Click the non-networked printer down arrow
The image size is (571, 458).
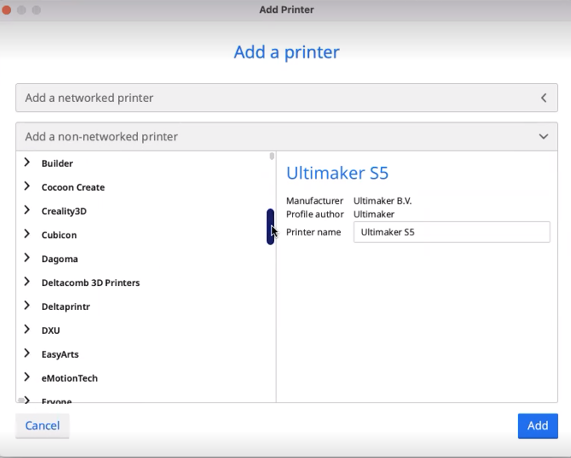tap(544, 136)
